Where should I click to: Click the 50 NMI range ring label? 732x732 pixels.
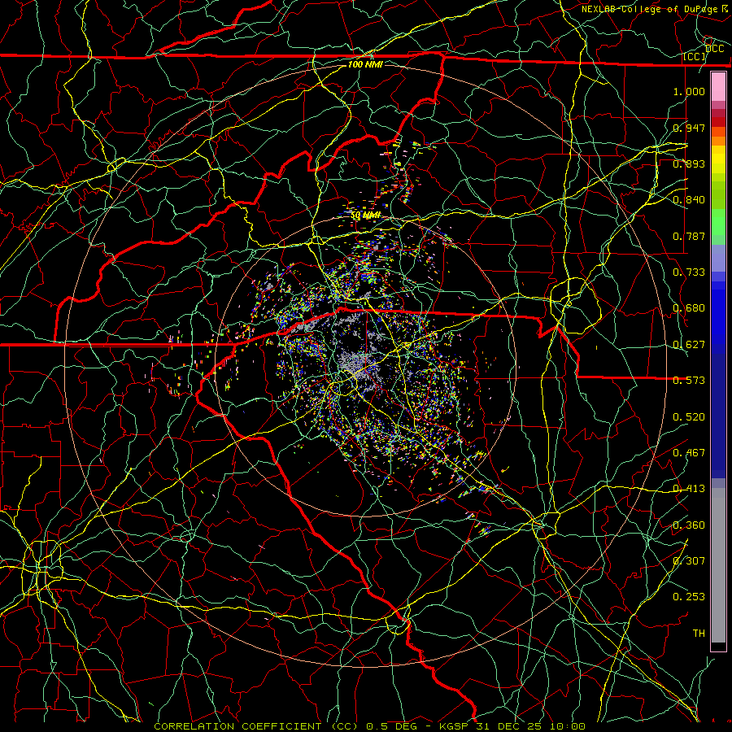[366, 216]
